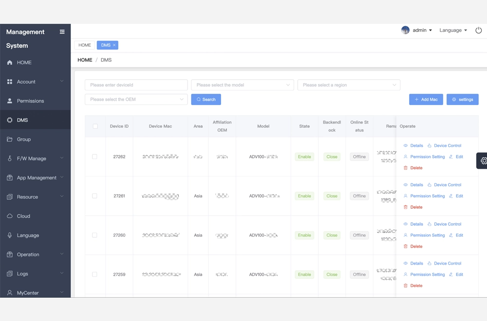This screenshot has height=321, width=487.
Task: Edit device 27261
Action: pyautogui.click(x=456, y=196)
